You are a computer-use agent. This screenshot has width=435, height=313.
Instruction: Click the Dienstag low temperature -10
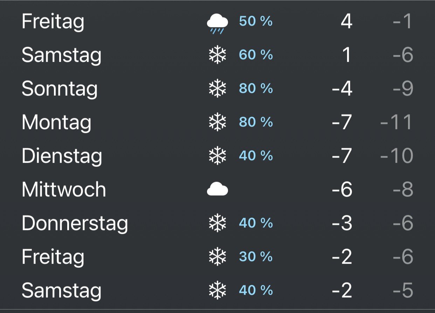[396, 156]
